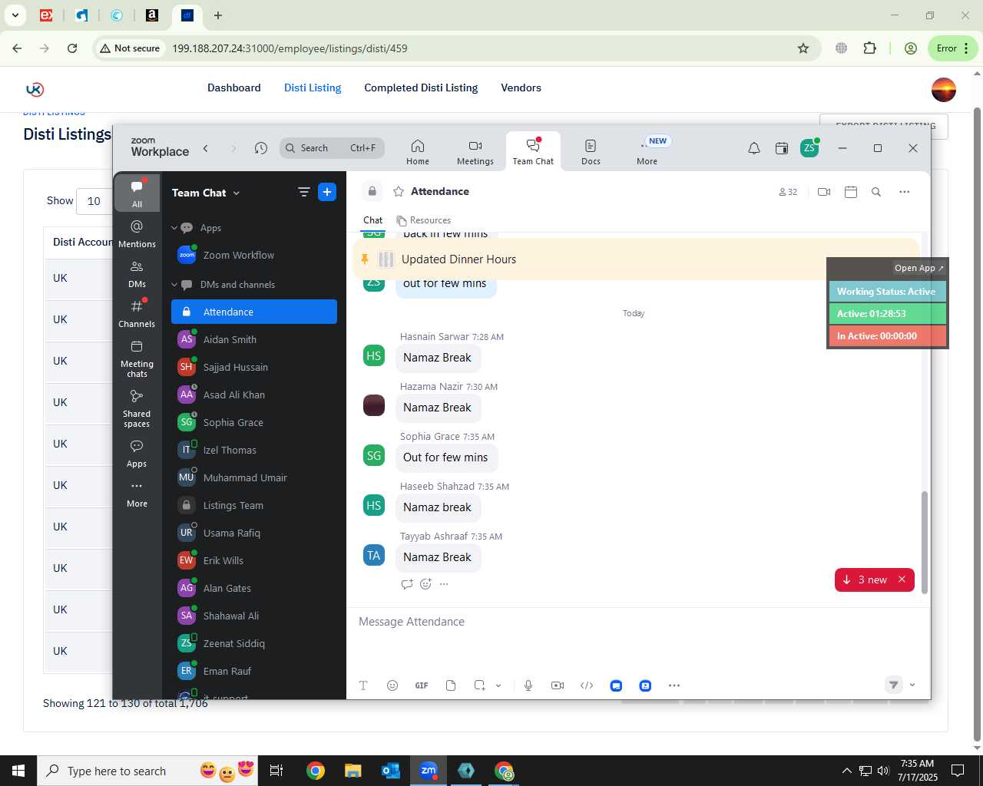This screenshot has width=983, height=786.
Task: Open channel more options ellipsis
Action: (x=905, y=192)
